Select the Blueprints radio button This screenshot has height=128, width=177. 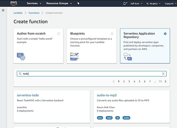(112, 33)
